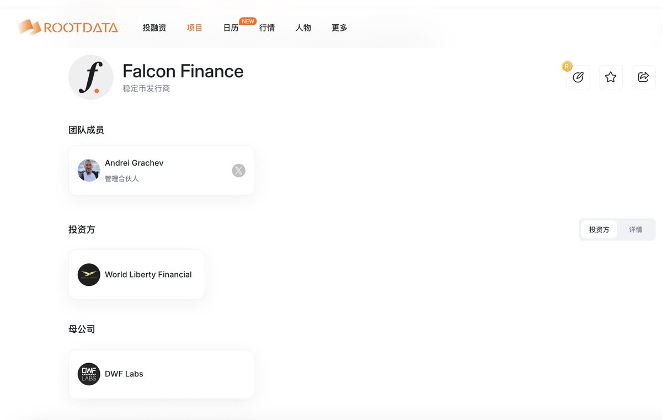662x420 pixels.
Task: Switch to the 详情 tab
Action: [x=636, y=230]
